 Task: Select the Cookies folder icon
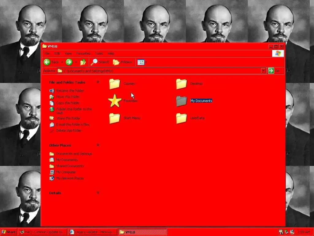(115, 84)
